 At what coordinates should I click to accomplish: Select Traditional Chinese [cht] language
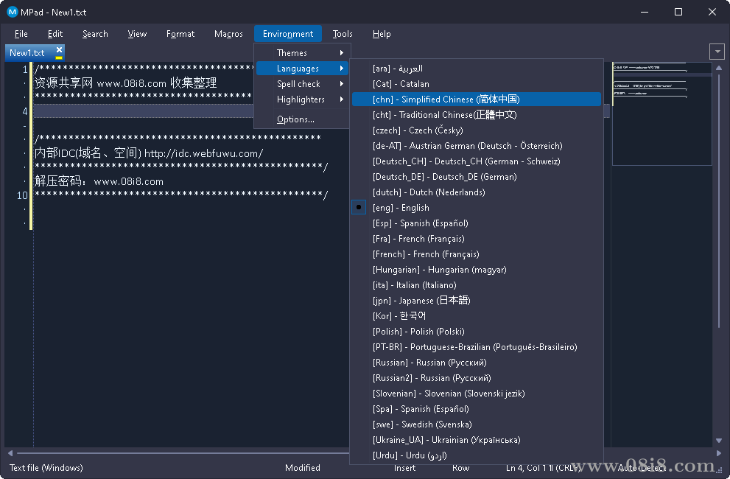tap(477, 115)
